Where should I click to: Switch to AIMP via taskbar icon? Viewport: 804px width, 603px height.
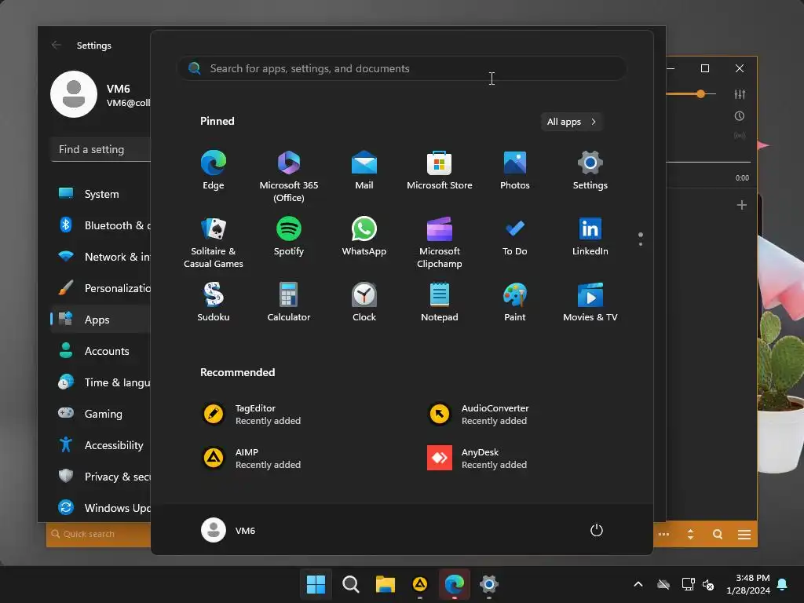420,584
